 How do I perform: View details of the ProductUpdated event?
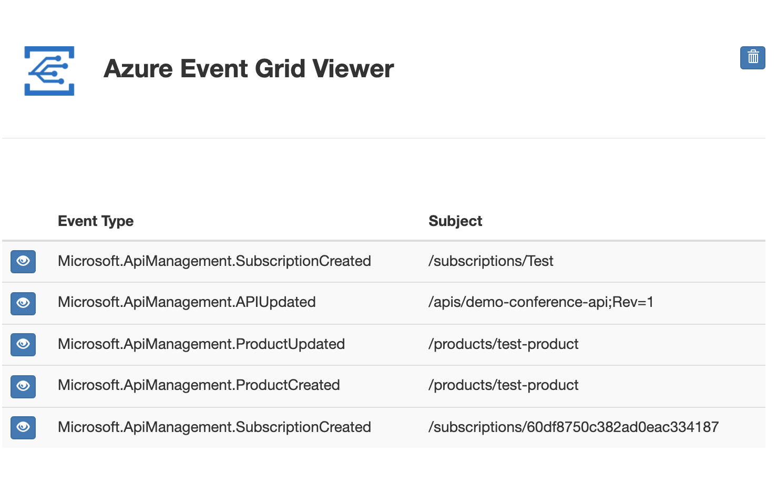(x=23, y=344)
